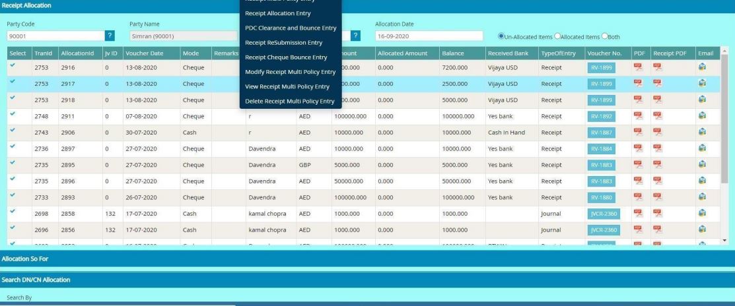This screenshot has width=735, height=306.
Task: Click help lookup button beside Allocation Date
Action: point(355,36)
